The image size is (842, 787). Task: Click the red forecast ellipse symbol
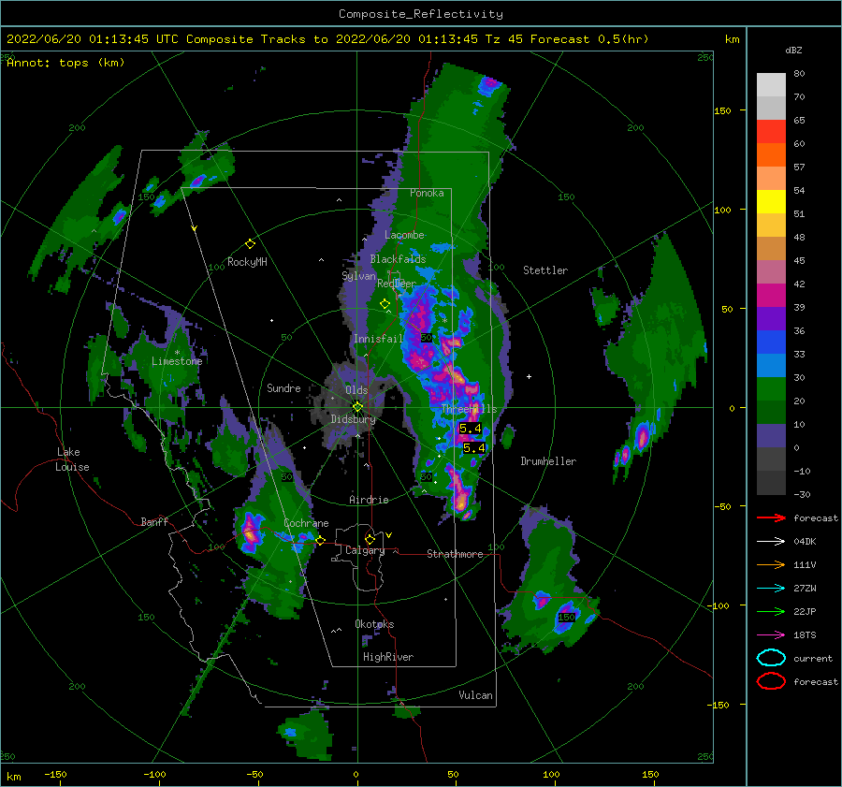[x=771, y=681]
